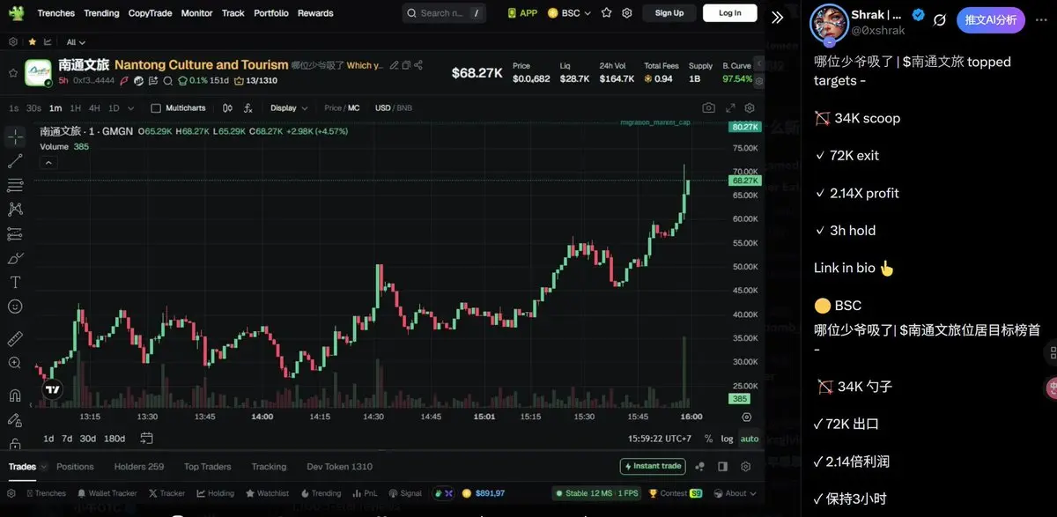
Task: Click the GMGN gecko logo
Action: pos(16,13)
